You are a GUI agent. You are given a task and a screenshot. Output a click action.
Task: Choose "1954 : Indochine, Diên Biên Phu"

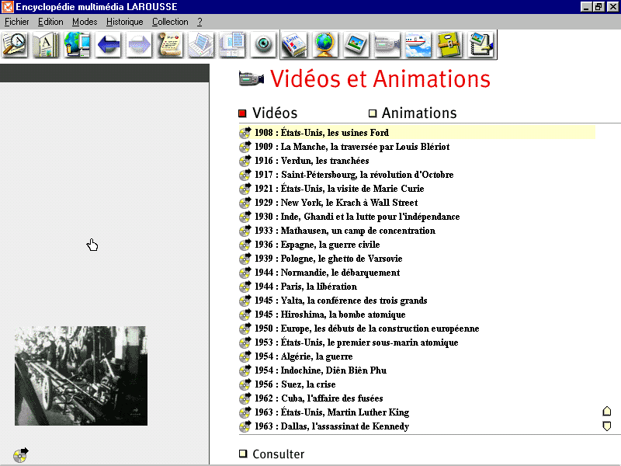pos(313,370)
